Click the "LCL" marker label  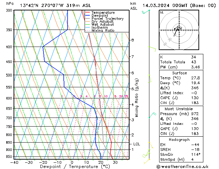tap(136, 144)
